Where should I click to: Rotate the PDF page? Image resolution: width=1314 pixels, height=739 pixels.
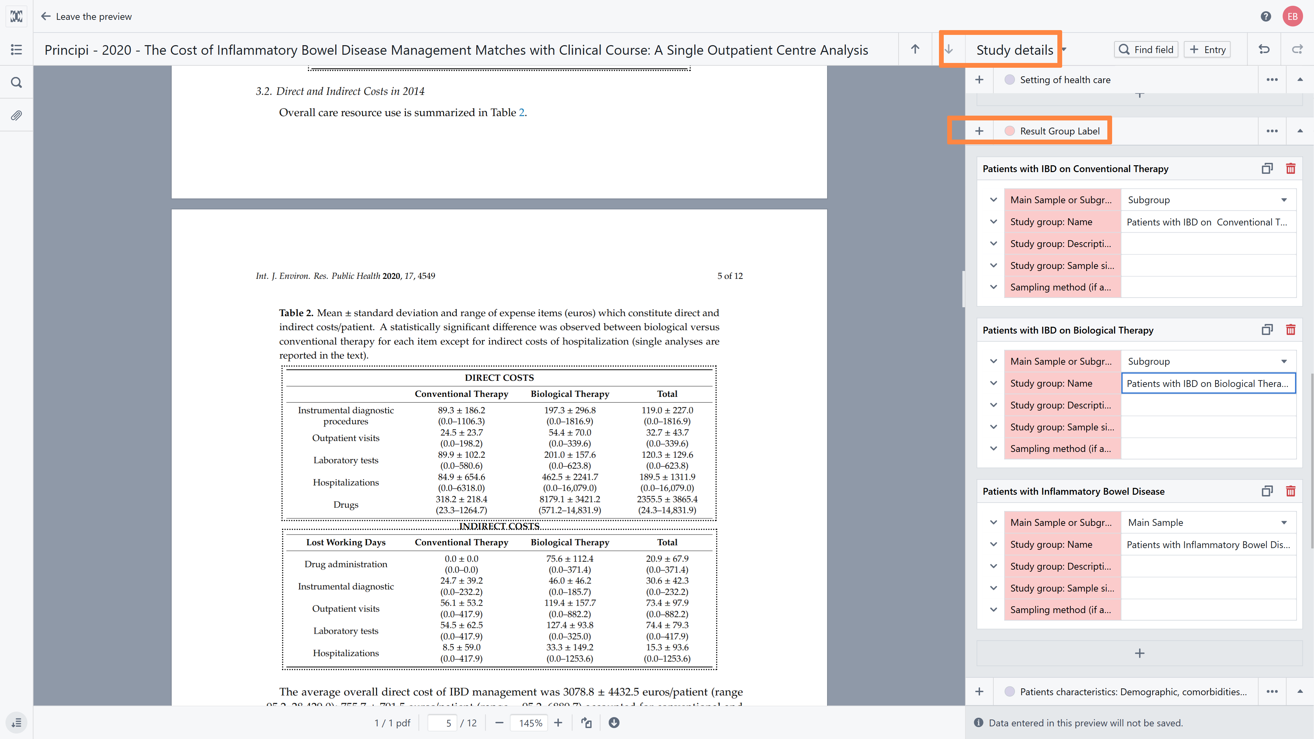(587, 723)
